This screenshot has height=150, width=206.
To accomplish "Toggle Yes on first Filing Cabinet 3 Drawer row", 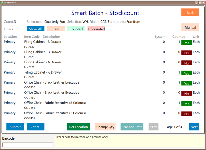I will point(186,43).
